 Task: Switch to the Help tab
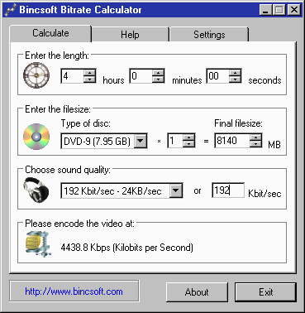[x=130, y=35]
